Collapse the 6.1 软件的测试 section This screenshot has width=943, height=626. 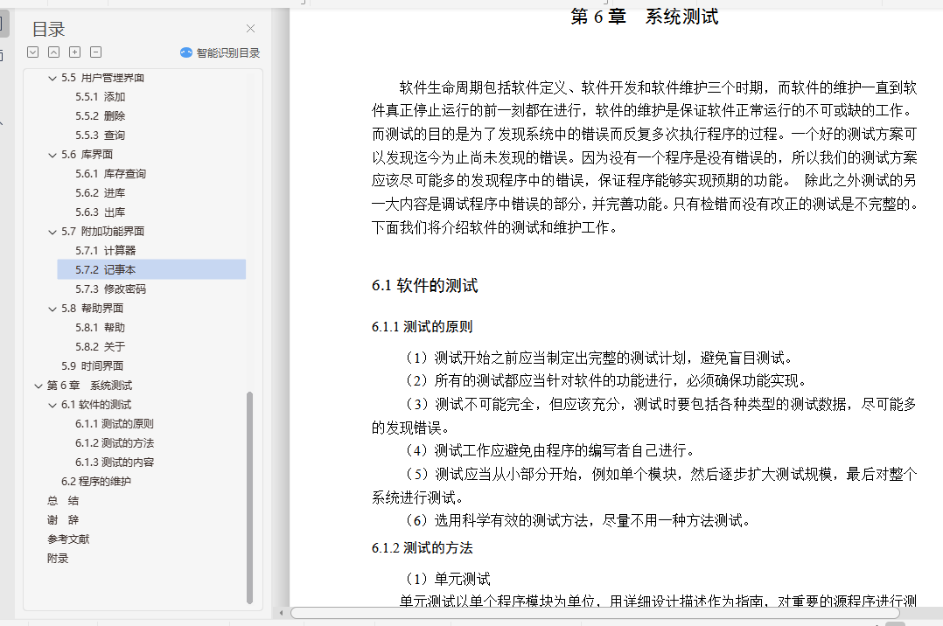52,406
